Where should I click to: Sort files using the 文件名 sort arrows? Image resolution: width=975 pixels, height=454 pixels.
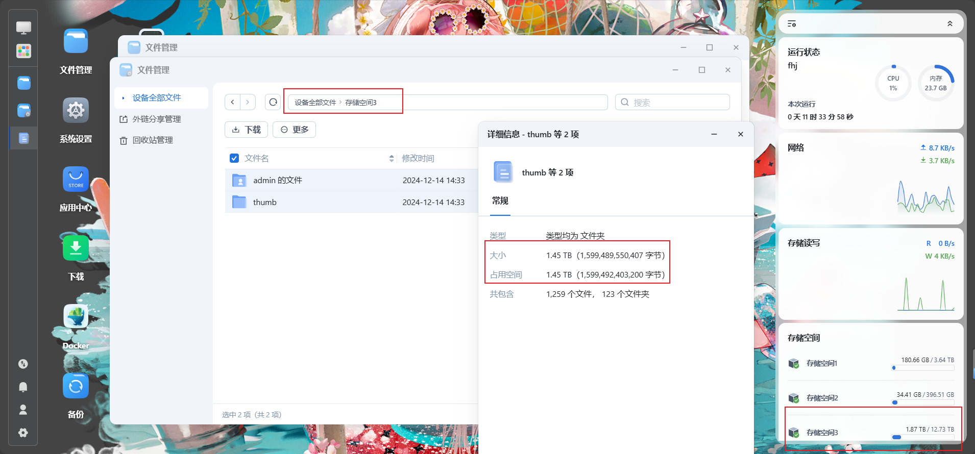pyautogui.click(x=392, y=158)
